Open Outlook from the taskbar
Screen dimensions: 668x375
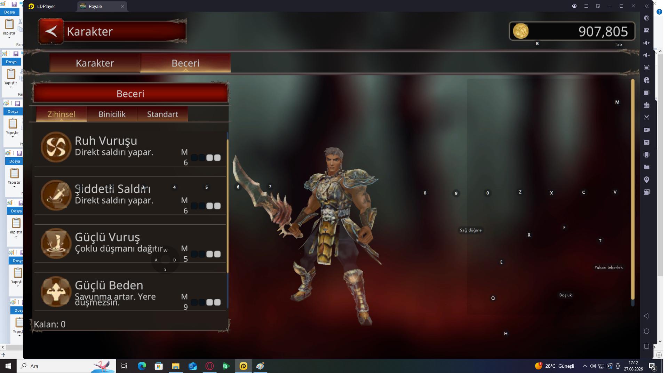pyautogui.click(x=192, y=366)
